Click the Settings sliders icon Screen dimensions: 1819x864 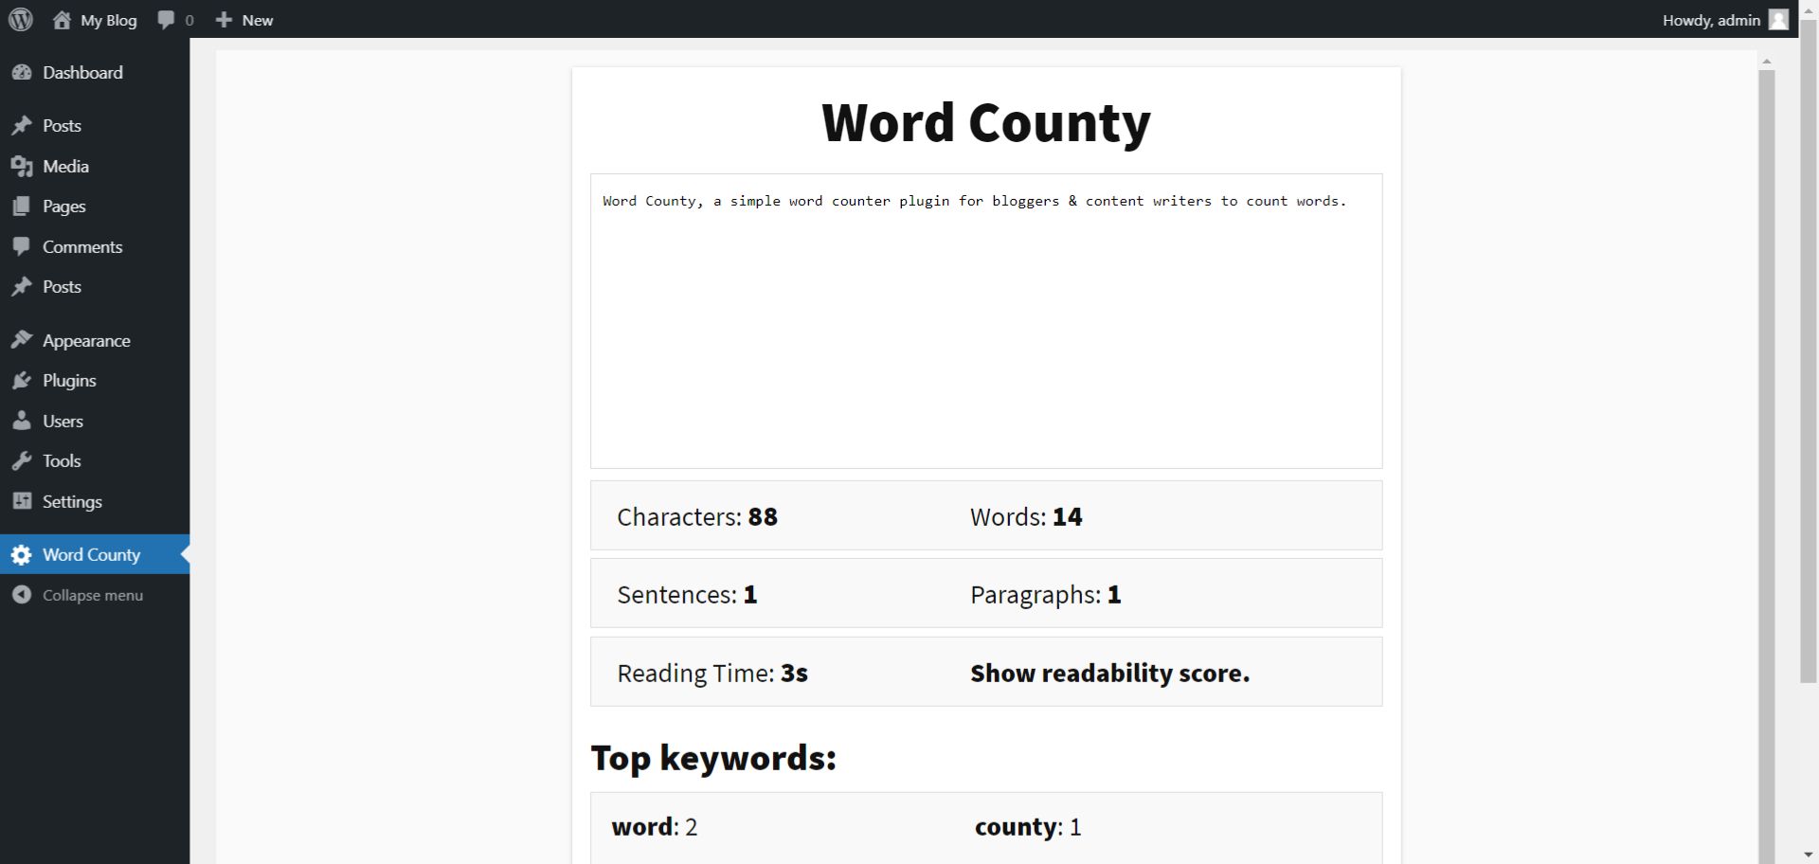[22, 502]
